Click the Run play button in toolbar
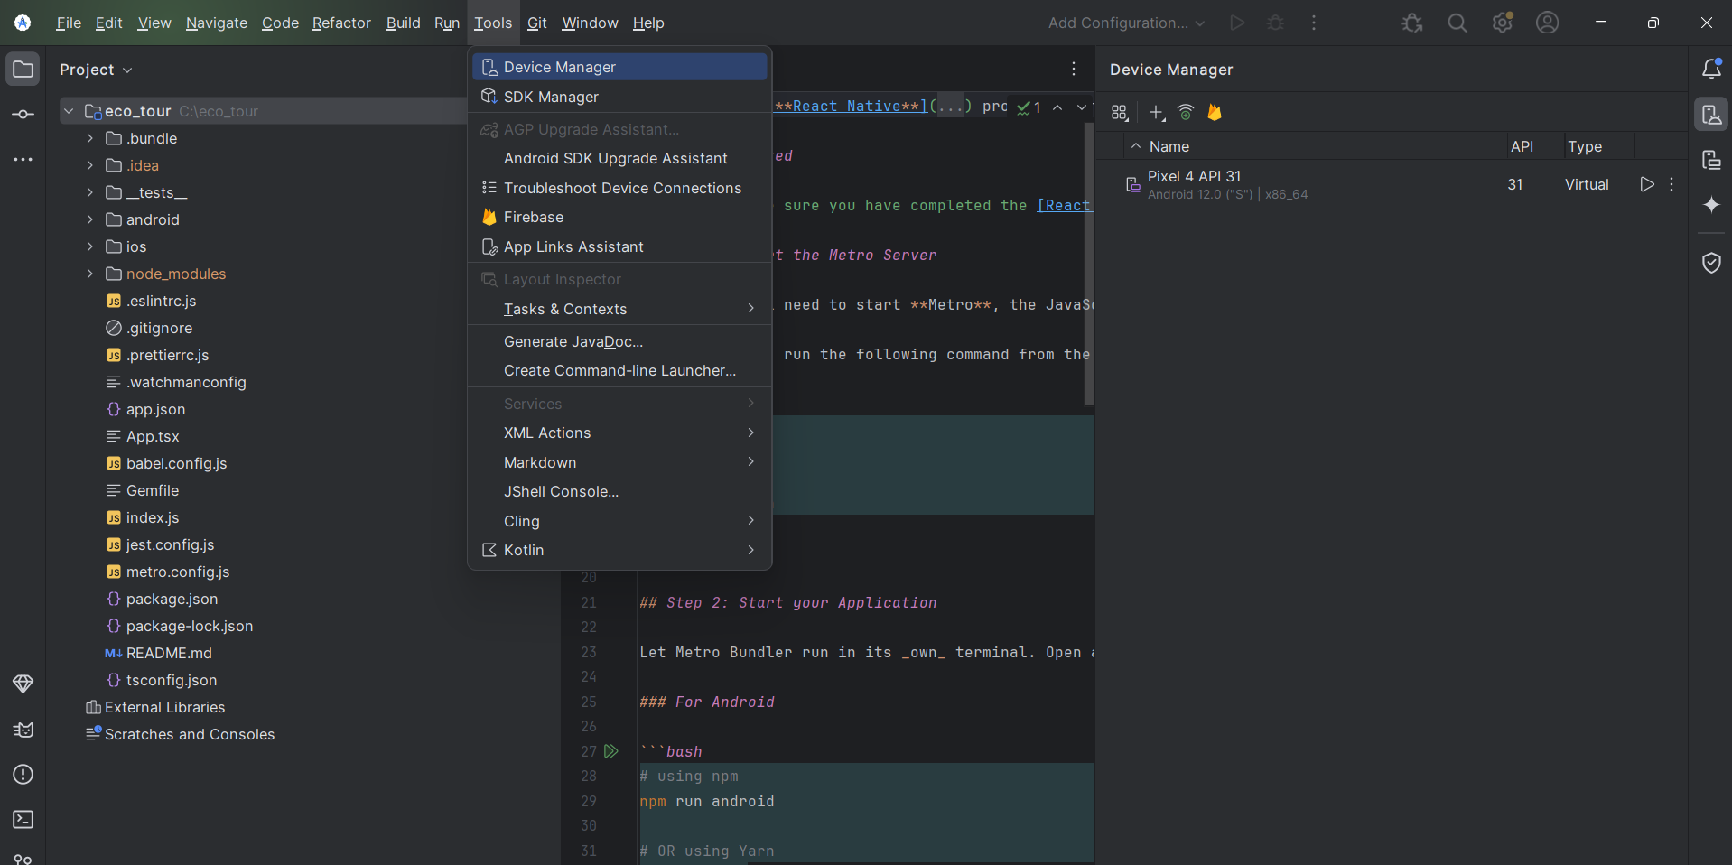1732x865 pixels. 1237,23
